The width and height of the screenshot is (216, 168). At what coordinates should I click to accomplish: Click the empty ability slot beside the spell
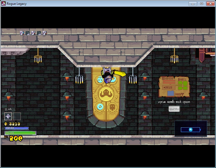click(x=17, y=116)
